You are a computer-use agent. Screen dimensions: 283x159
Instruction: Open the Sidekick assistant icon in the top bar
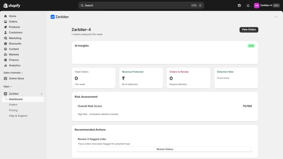click(x=239, y=5)
